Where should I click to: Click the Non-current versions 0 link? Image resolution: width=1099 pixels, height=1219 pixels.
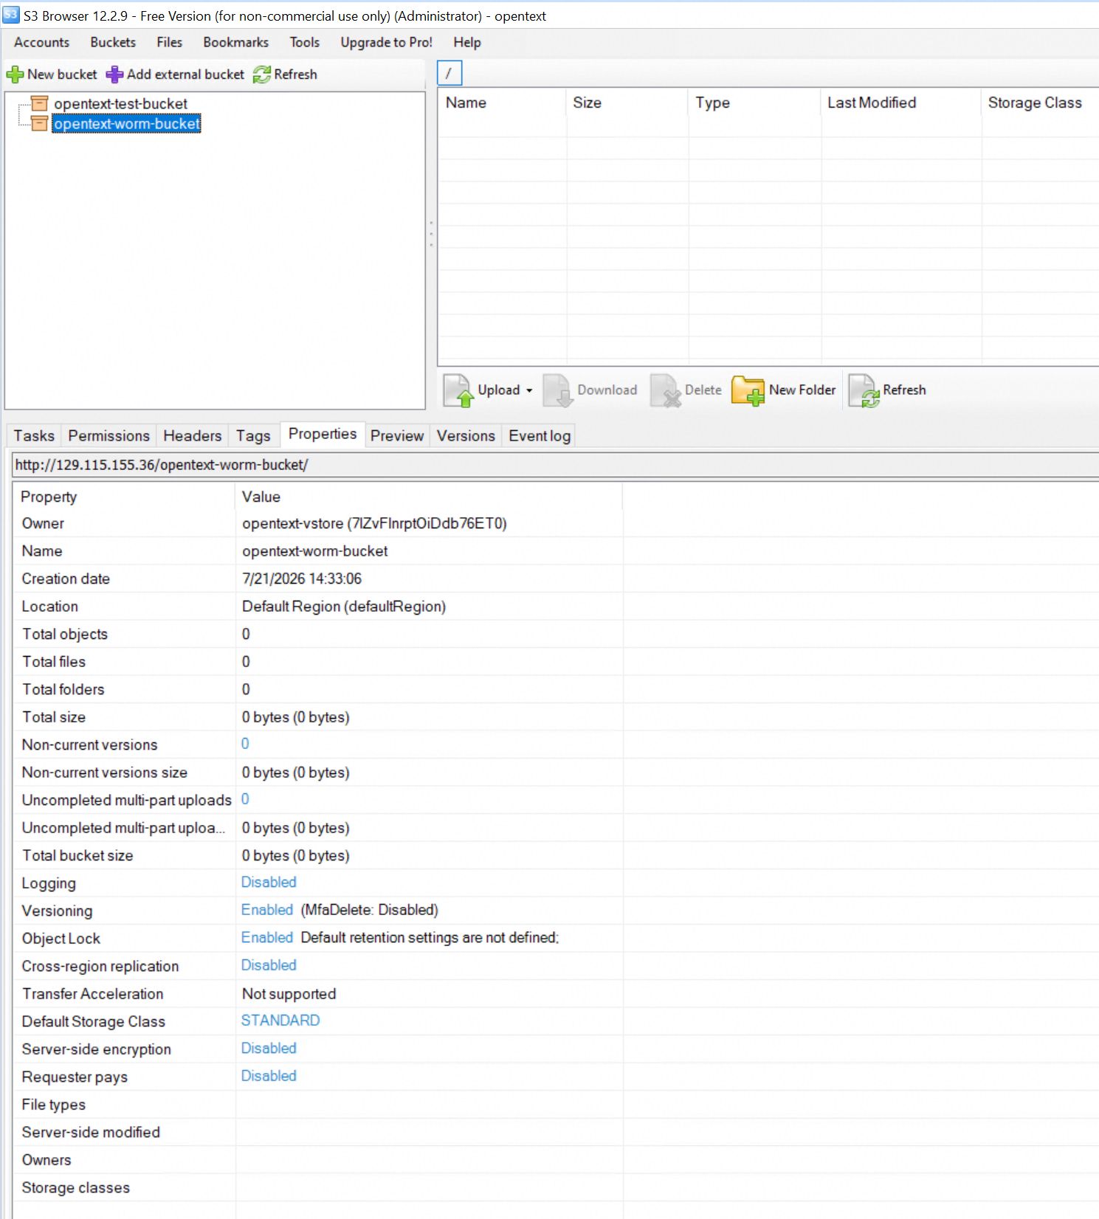coord(245,744)
